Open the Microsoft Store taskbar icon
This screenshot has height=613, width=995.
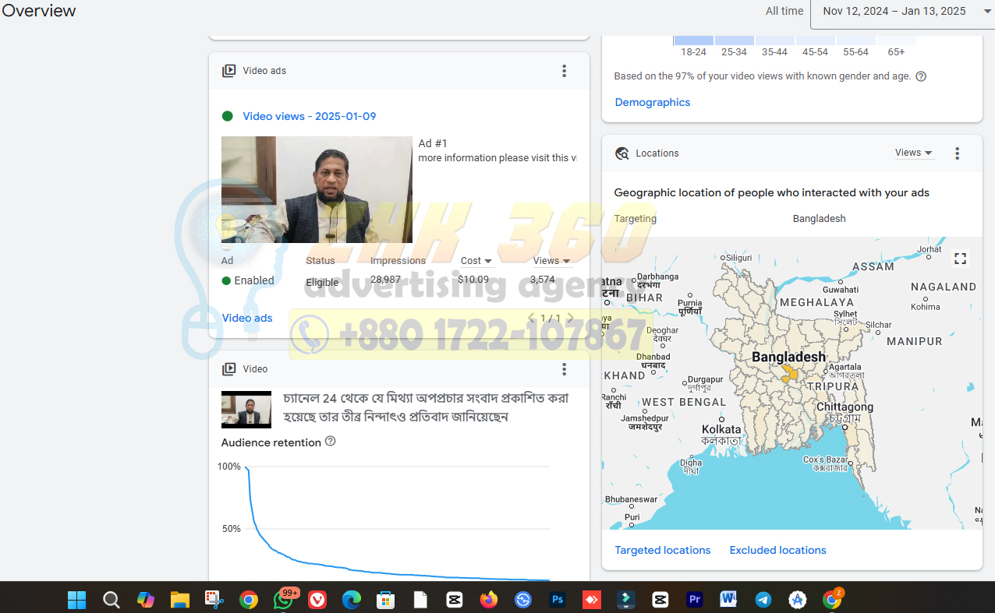386,600
